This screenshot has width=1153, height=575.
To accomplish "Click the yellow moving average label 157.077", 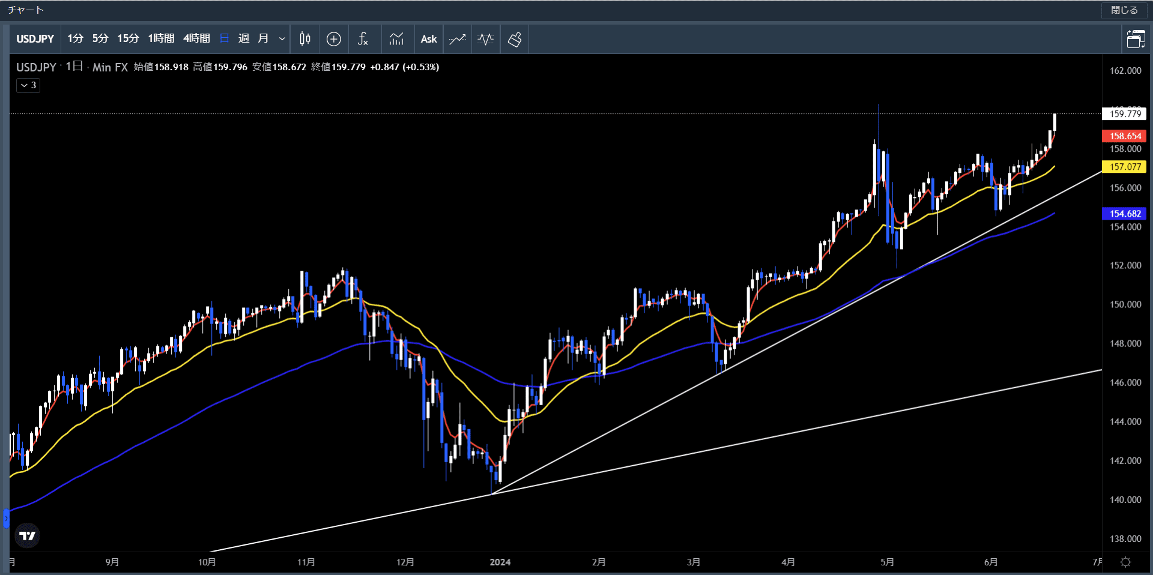I will [1125, 167].
